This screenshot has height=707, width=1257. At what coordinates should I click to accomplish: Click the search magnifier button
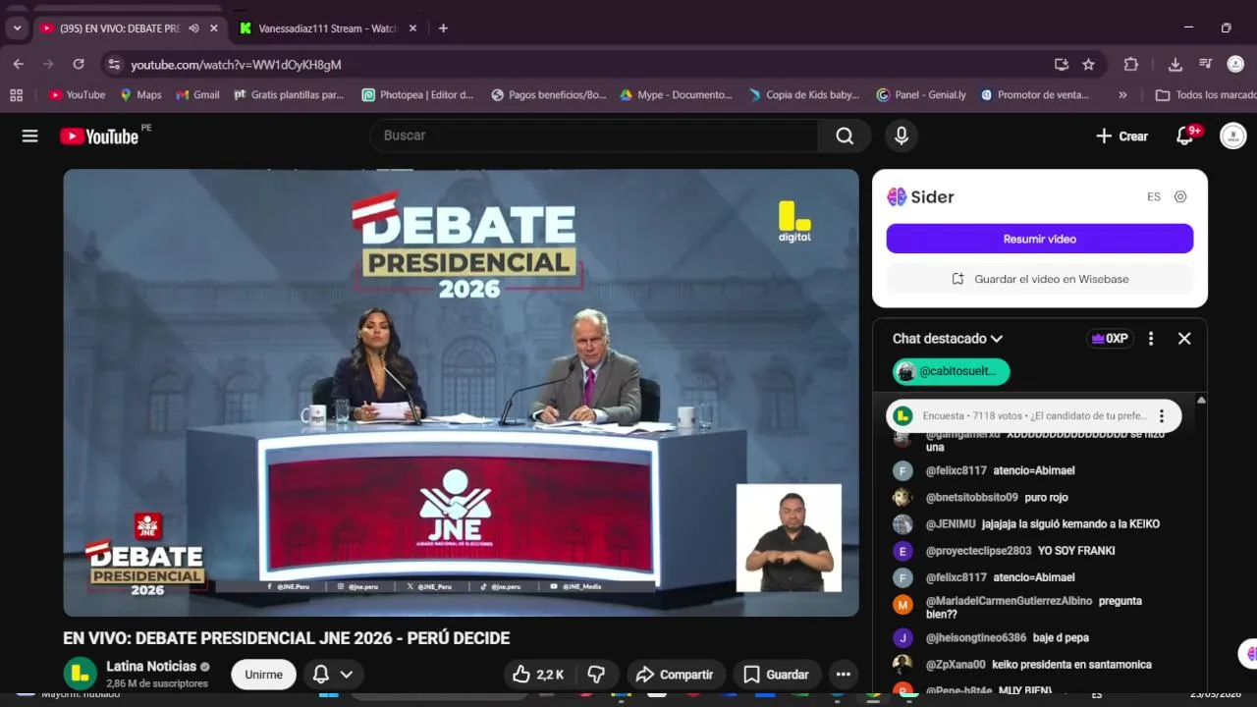click(x=845, y=136)
